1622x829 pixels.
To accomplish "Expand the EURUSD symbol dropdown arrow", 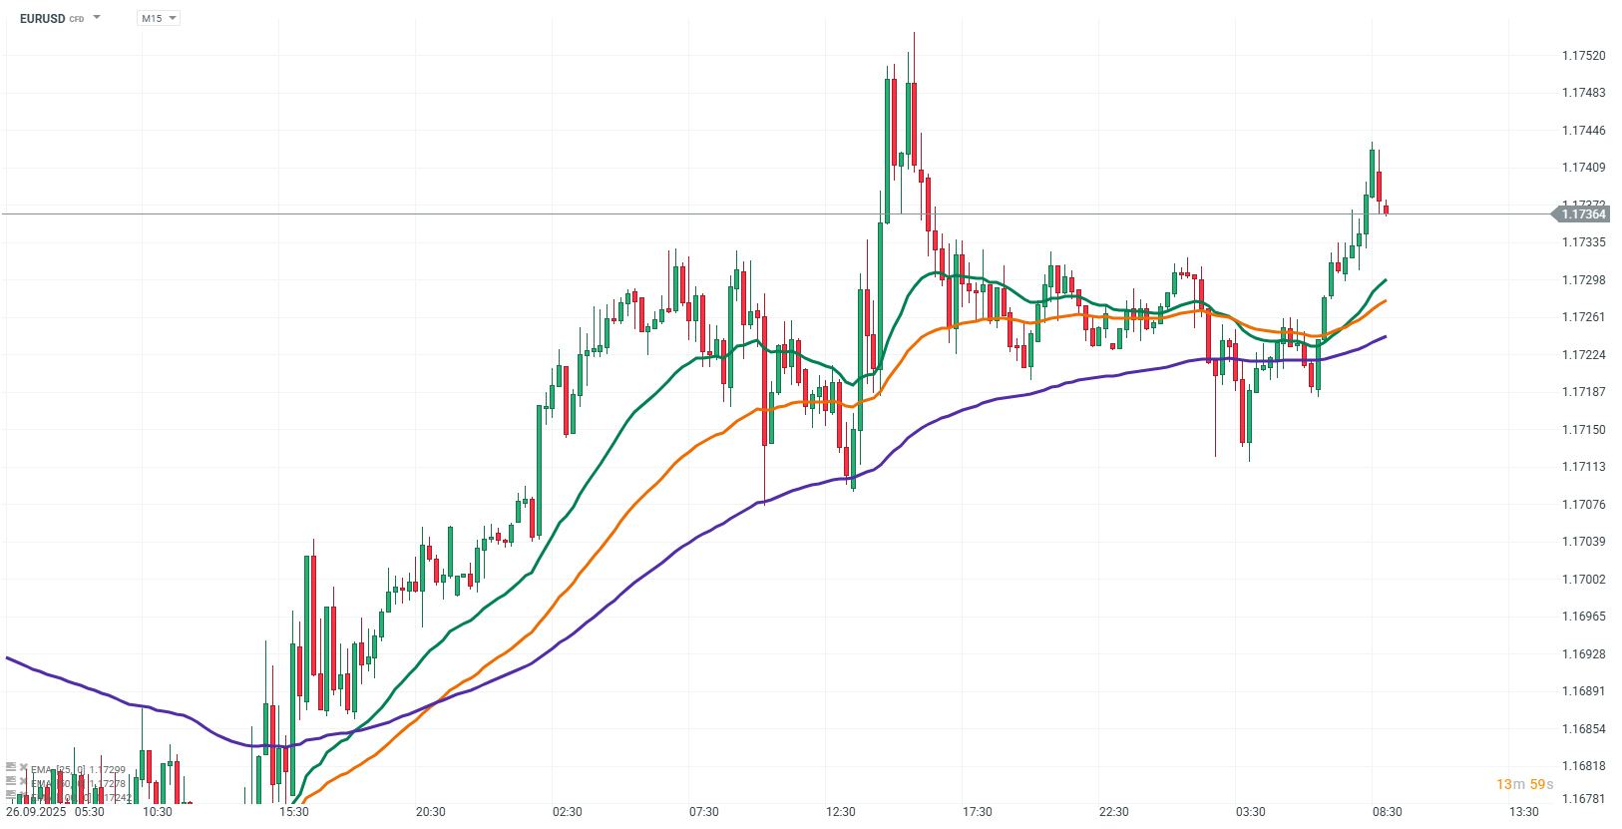I will (97, 18).
